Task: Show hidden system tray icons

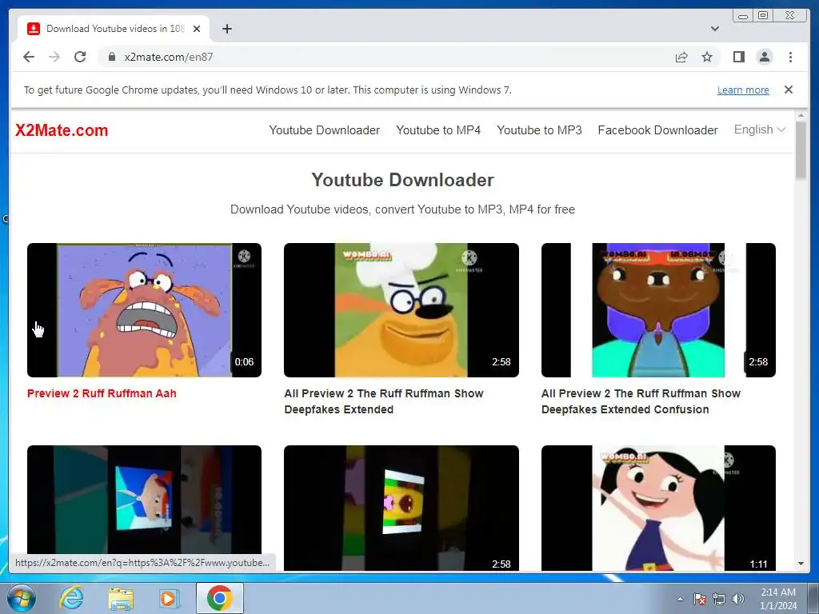Action: [x=680, y=599]
